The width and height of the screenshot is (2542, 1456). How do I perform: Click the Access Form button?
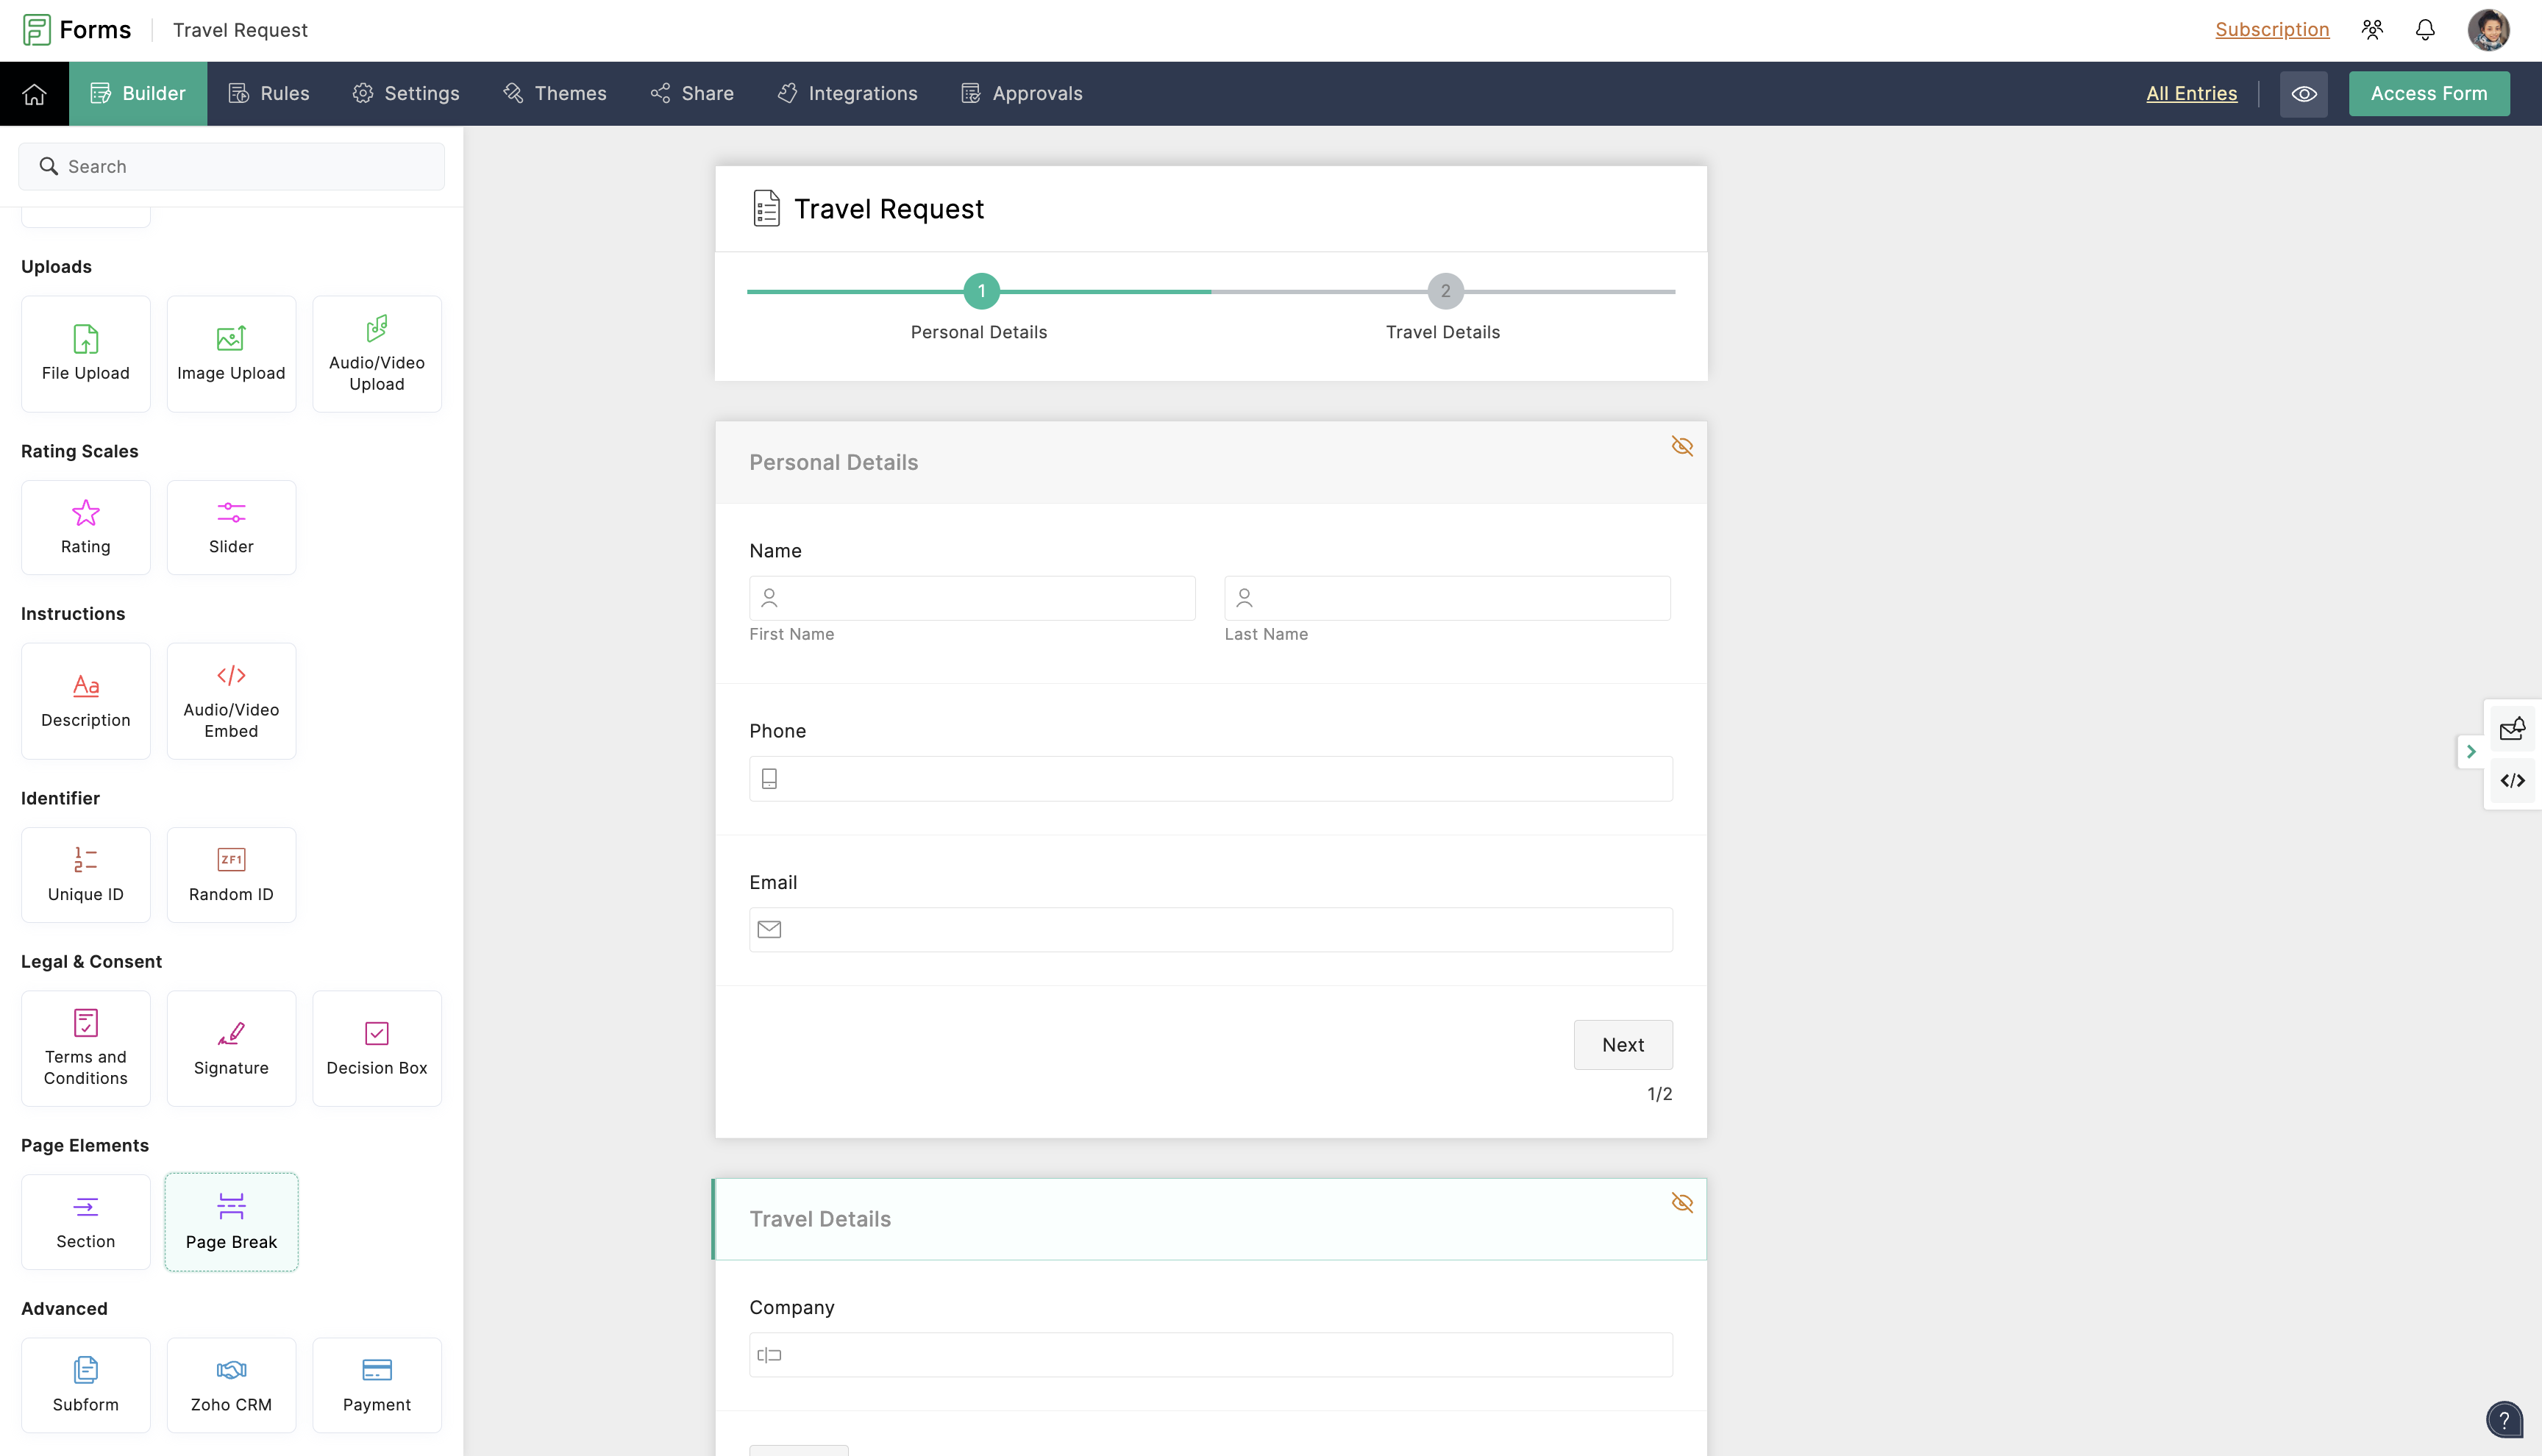click(2429, 93)
